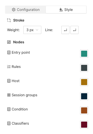Choose the first Line style button
The image size is (93, 134).
click(x=65, y=30)
